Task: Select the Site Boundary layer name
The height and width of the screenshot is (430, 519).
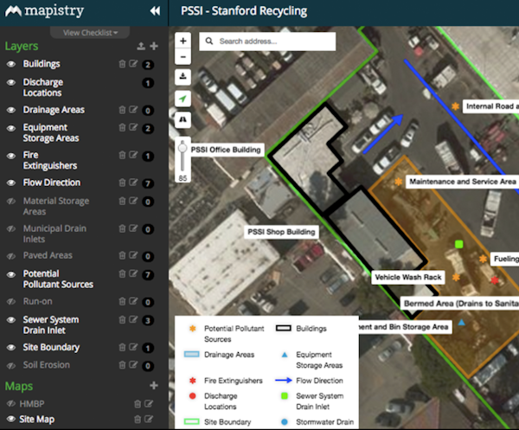Action: click(x=51, y=347)
